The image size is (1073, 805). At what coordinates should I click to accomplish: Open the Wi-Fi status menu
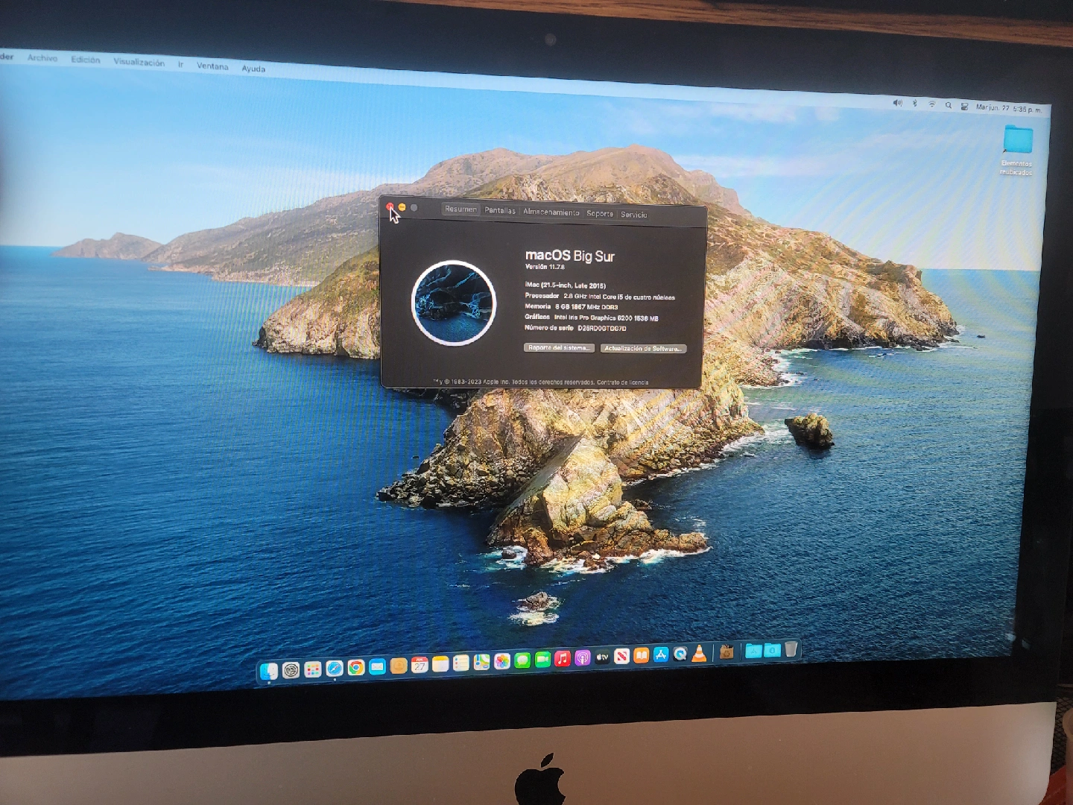click(931, 104)
